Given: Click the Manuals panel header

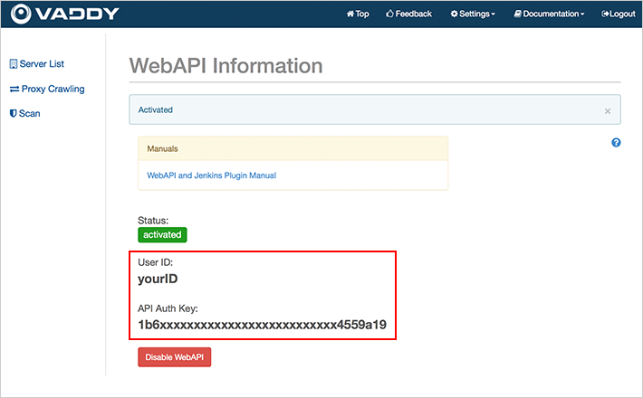Looking at the screenshot, I should click(293, 148).
